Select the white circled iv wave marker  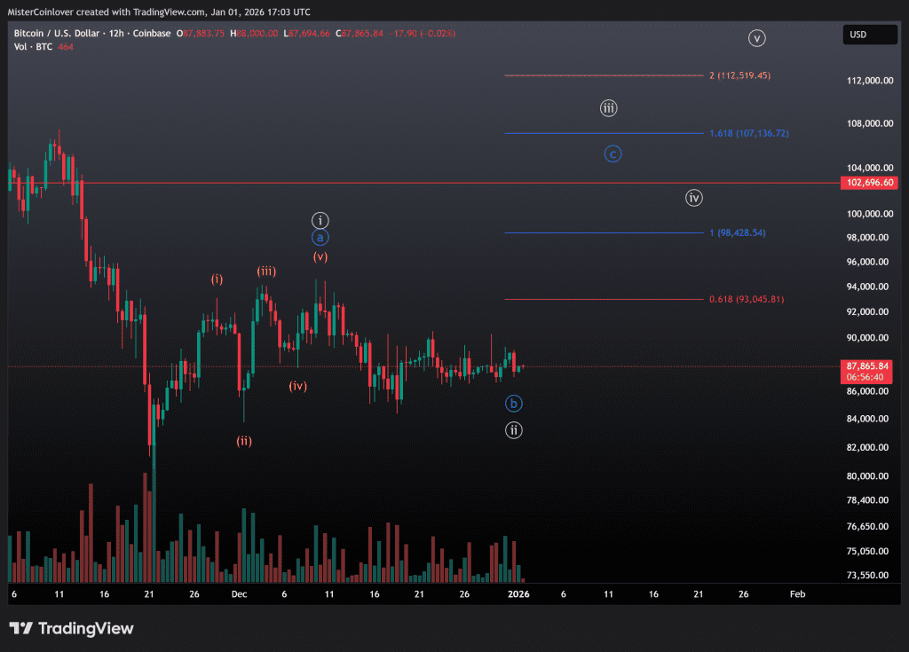click(x=694, y=198)
